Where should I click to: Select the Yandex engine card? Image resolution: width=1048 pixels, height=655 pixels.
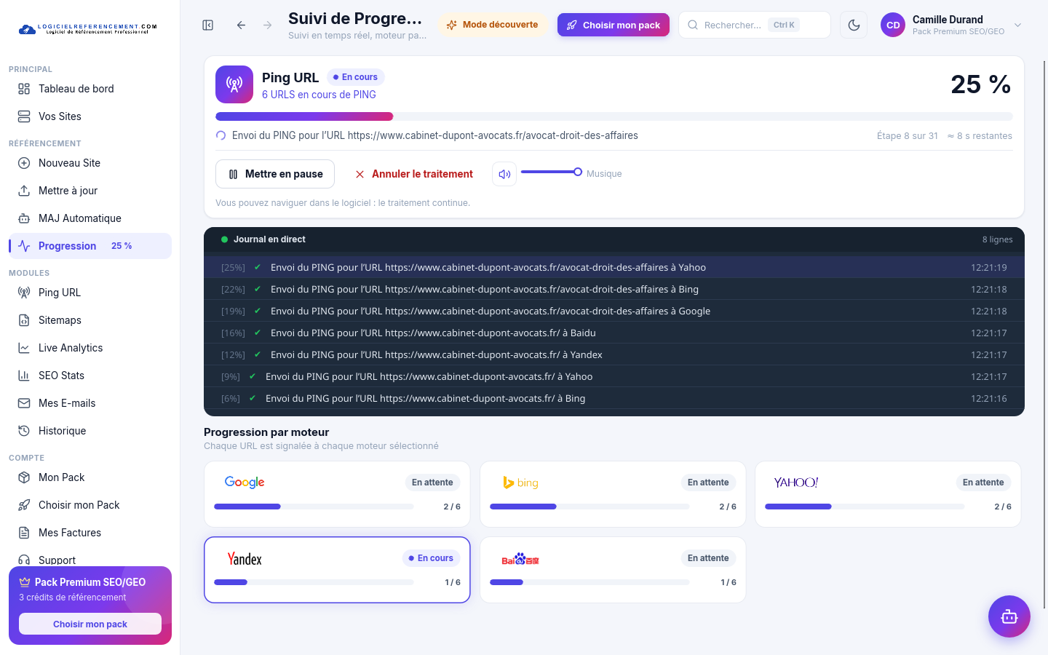tap(337, 570)
